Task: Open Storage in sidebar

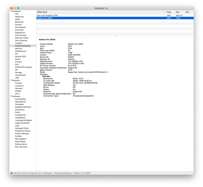Action: (x=19, y=72)
